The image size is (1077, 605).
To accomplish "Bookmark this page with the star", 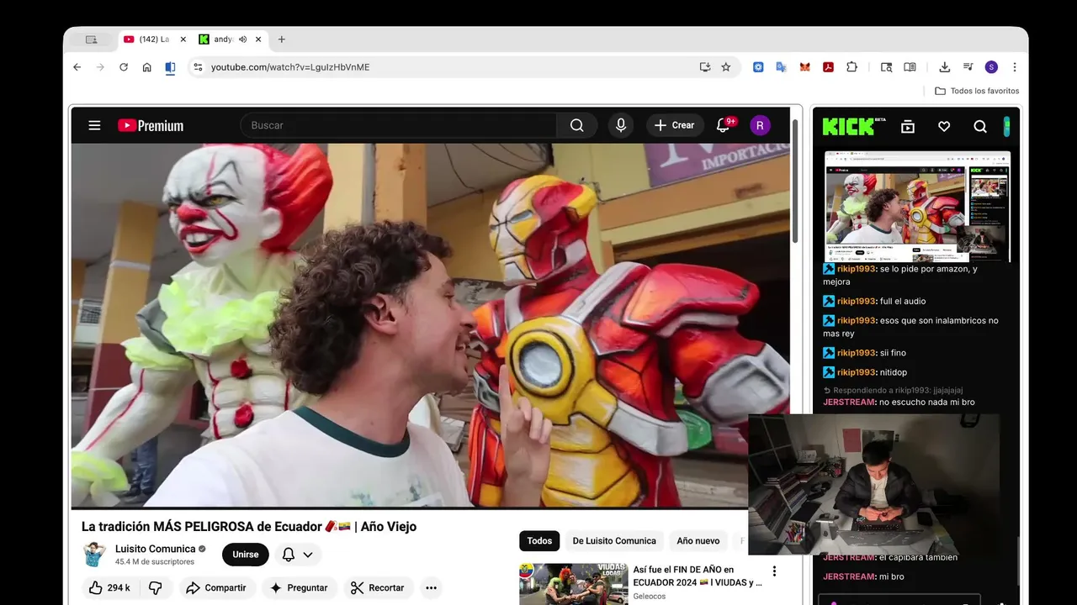I will point(726,67).
